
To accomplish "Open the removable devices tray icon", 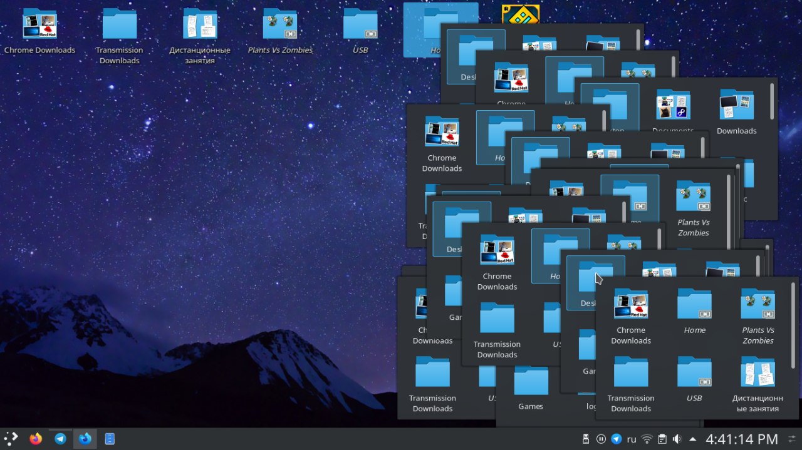I will click(x=586, y=439).
